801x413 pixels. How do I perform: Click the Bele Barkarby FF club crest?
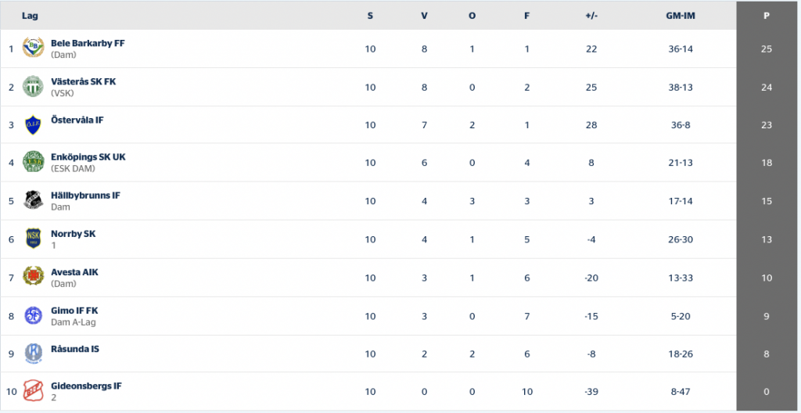pyautogui.click(x=33, y=48)
